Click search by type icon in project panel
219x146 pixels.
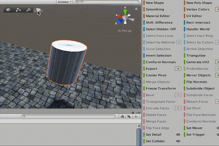tap(122, 116)
